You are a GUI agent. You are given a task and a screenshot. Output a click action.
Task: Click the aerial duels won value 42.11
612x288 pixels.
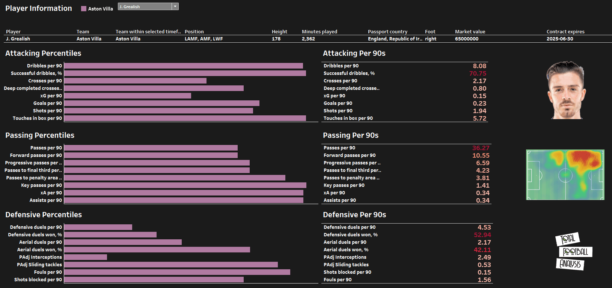(x=482, y=250)
